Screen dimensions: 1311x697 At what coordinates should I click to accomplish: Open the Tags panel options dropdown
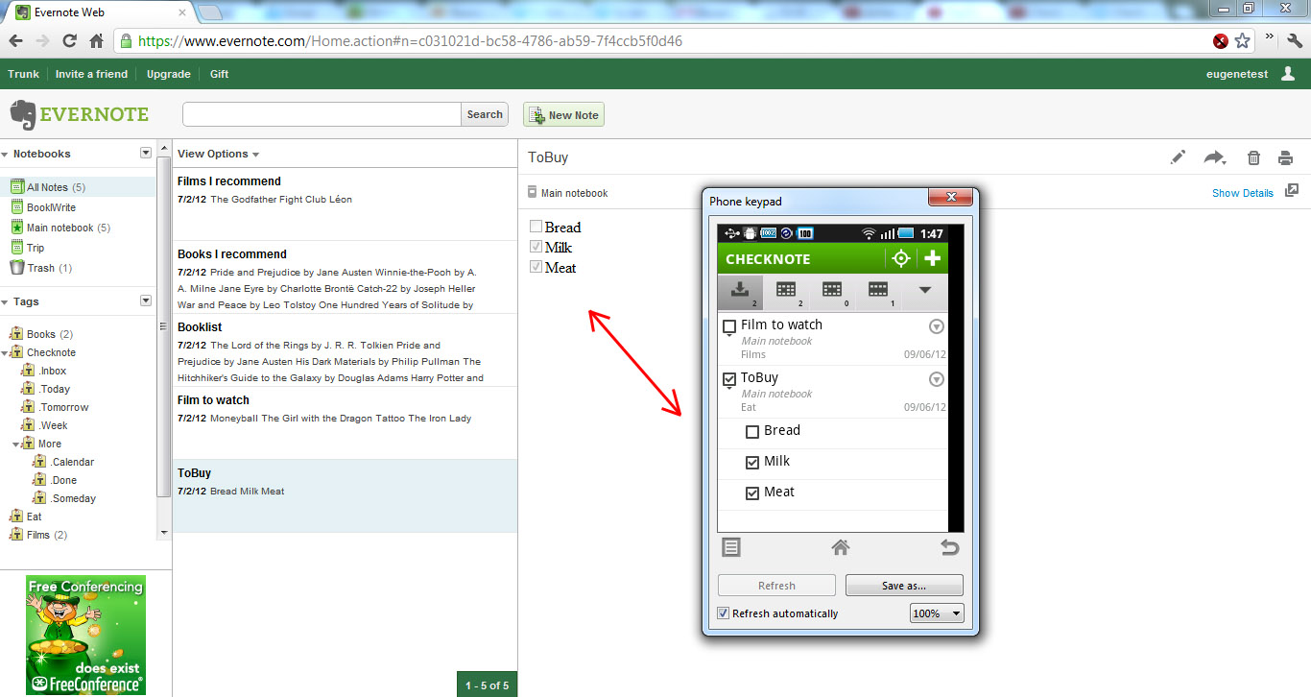(146, 300)
